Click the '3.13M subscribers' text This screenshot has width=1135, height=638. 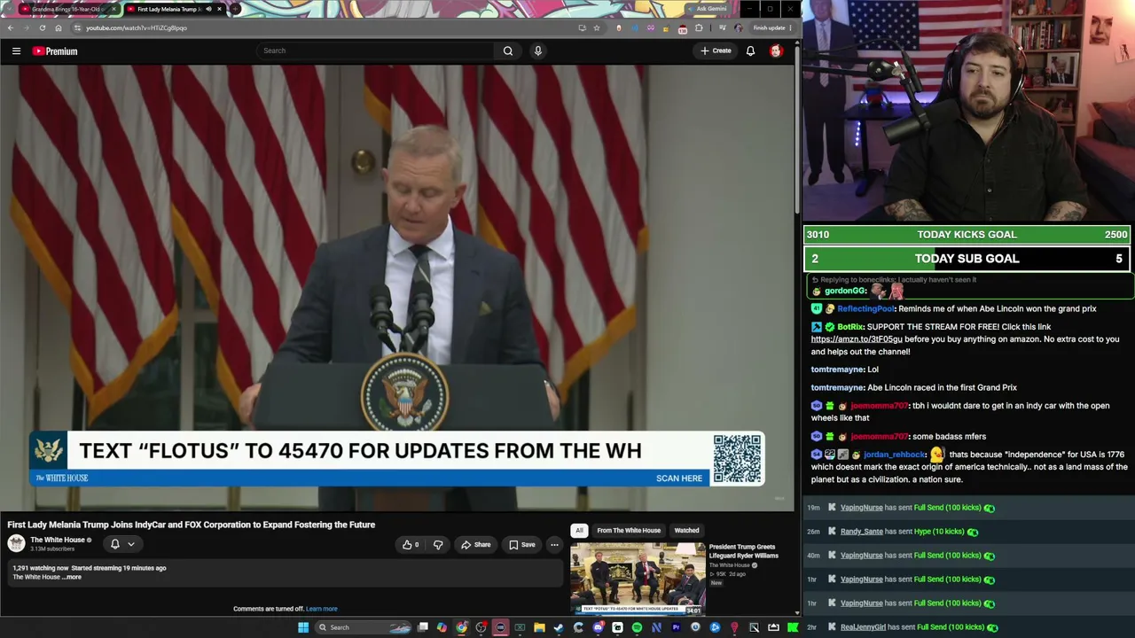click(x=52, y=549)
